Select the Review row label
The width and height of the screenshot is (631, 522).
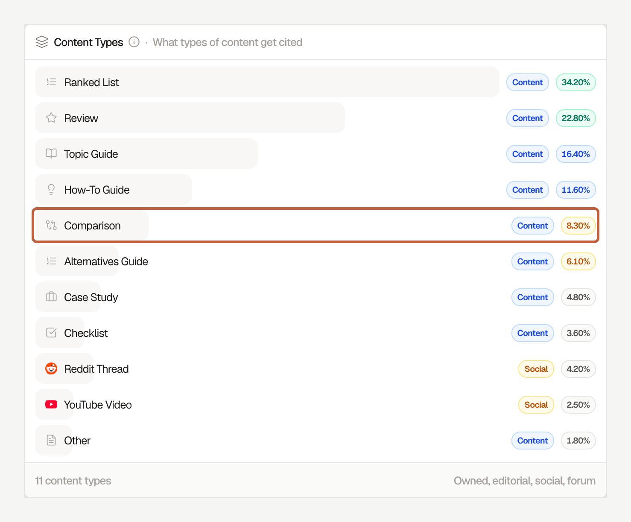(81, 118)
